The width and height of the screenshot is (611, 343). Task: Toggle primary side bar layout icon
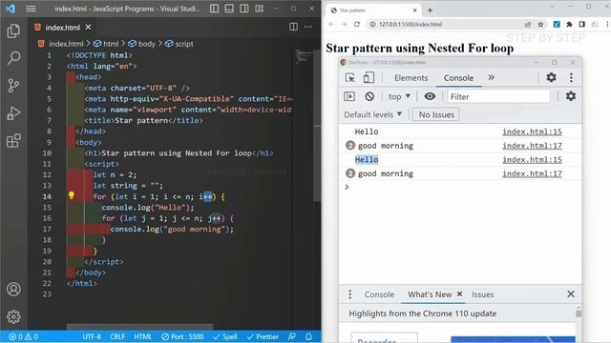click(214, 9)
